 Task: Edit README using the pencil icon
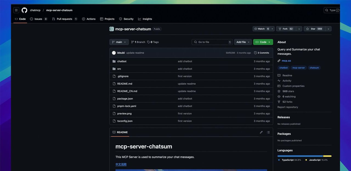(x=261, y=132)
